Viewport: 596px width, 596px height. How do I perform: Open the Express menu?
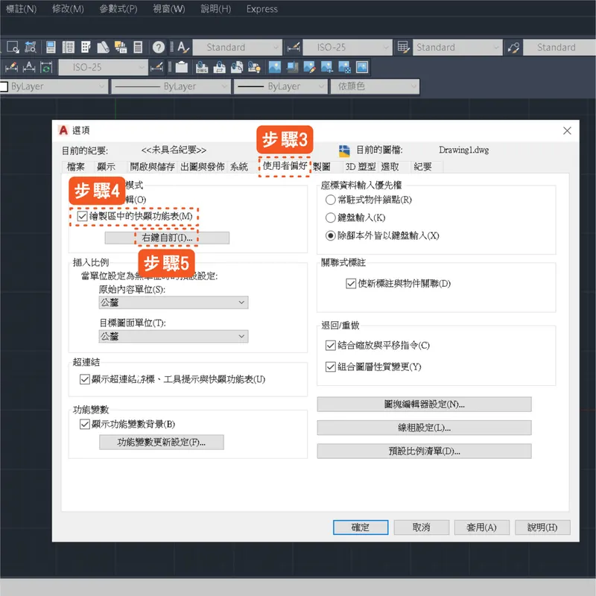tap(262, 9)
